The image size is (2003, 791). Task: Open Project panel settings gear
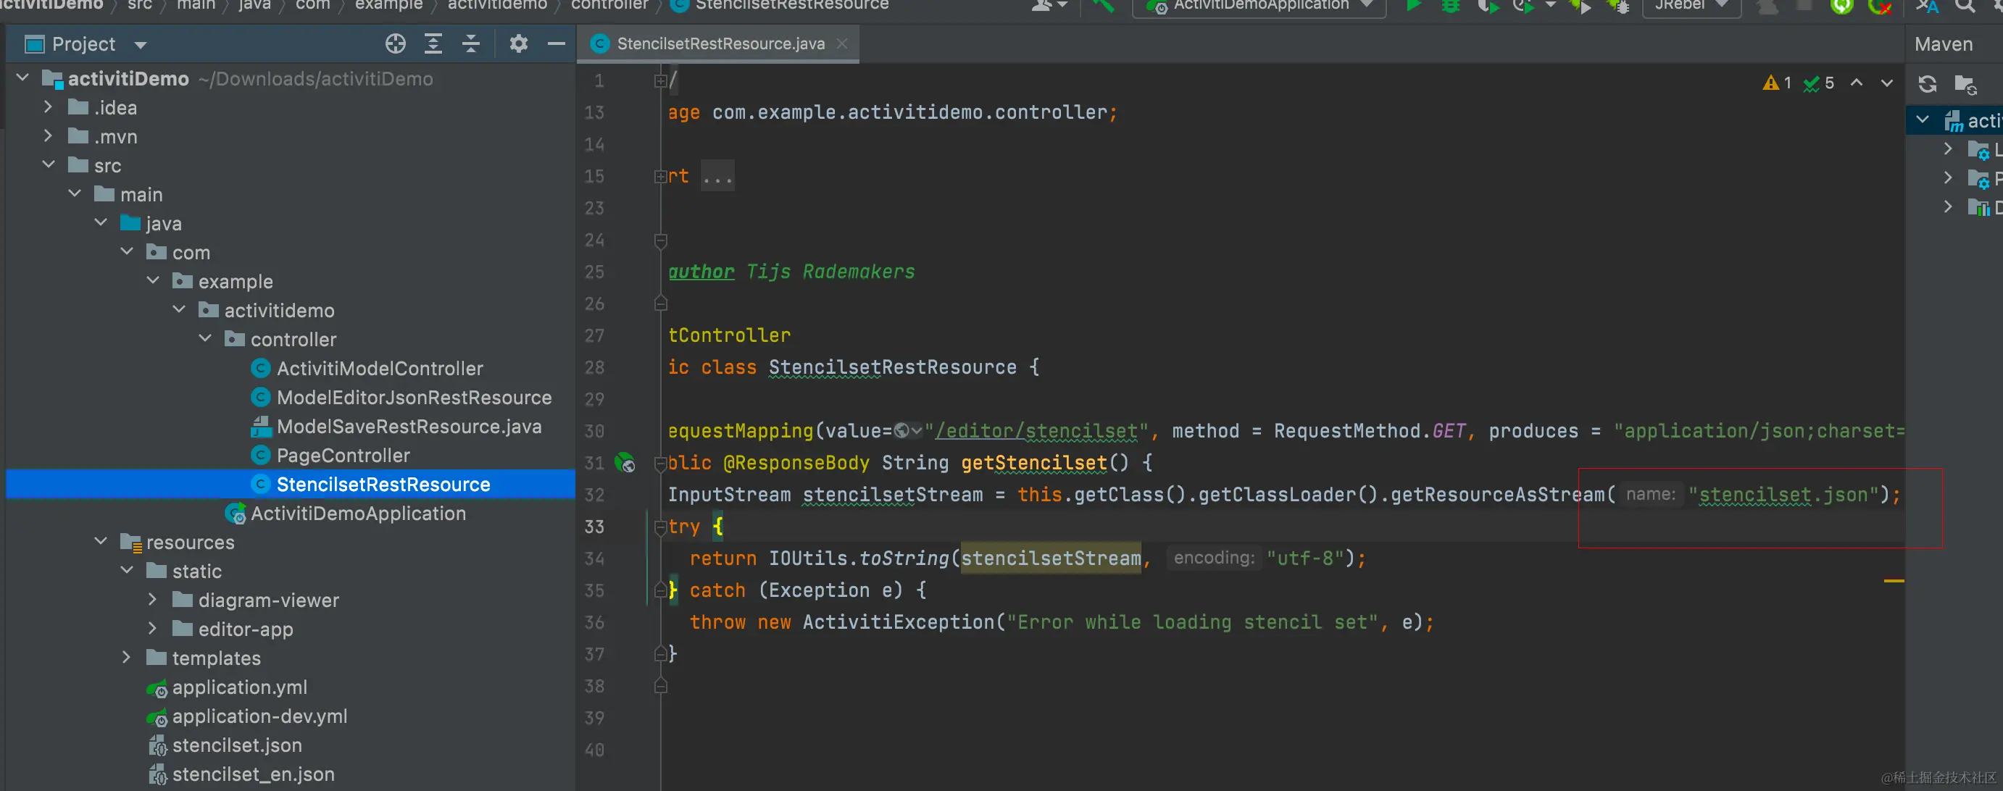519,44
